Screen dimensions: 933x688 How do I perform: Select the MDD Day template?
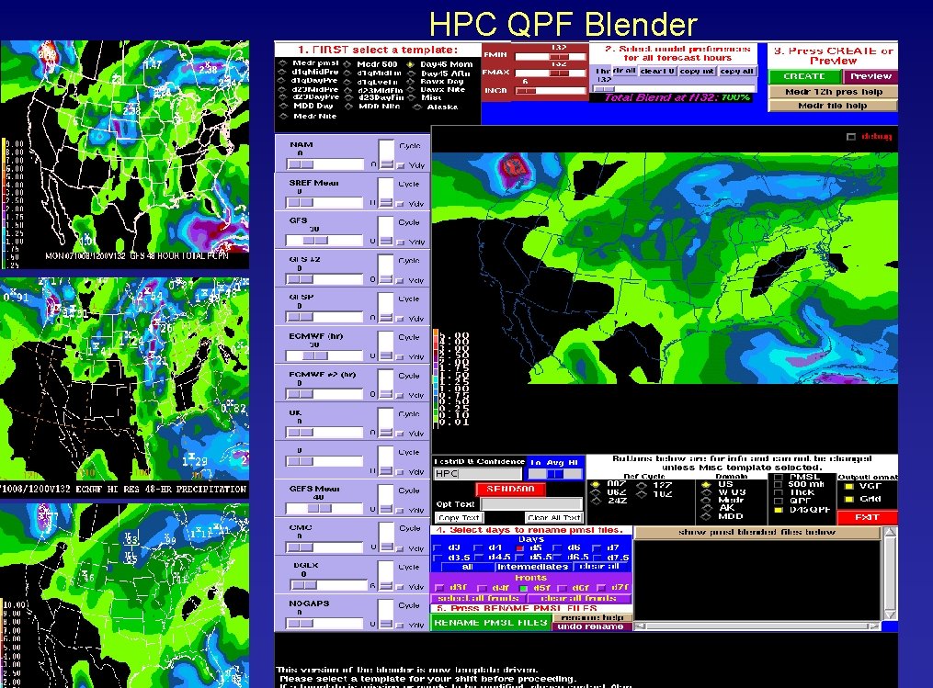coord(282,106)
